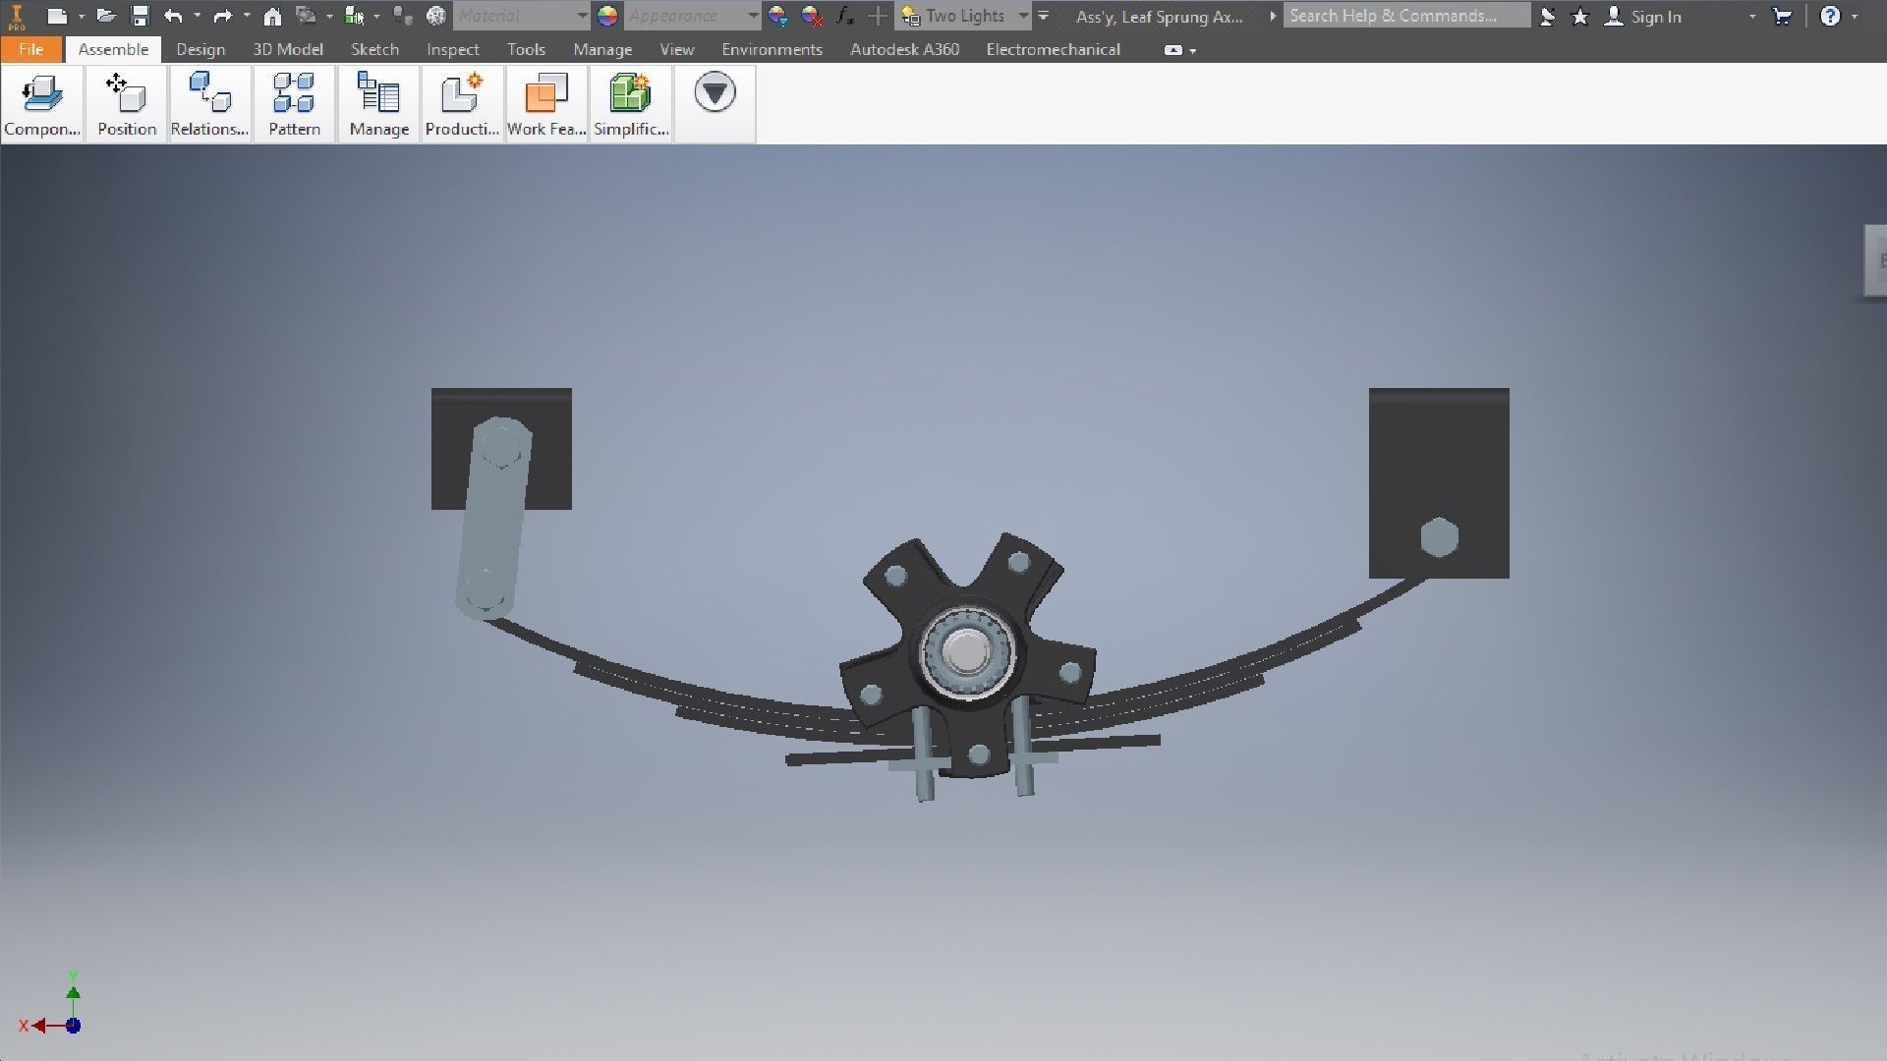Select the gray shackle link on left hanger
This screenshot has height=1061, width=1887.
click(x=493, y=518)
